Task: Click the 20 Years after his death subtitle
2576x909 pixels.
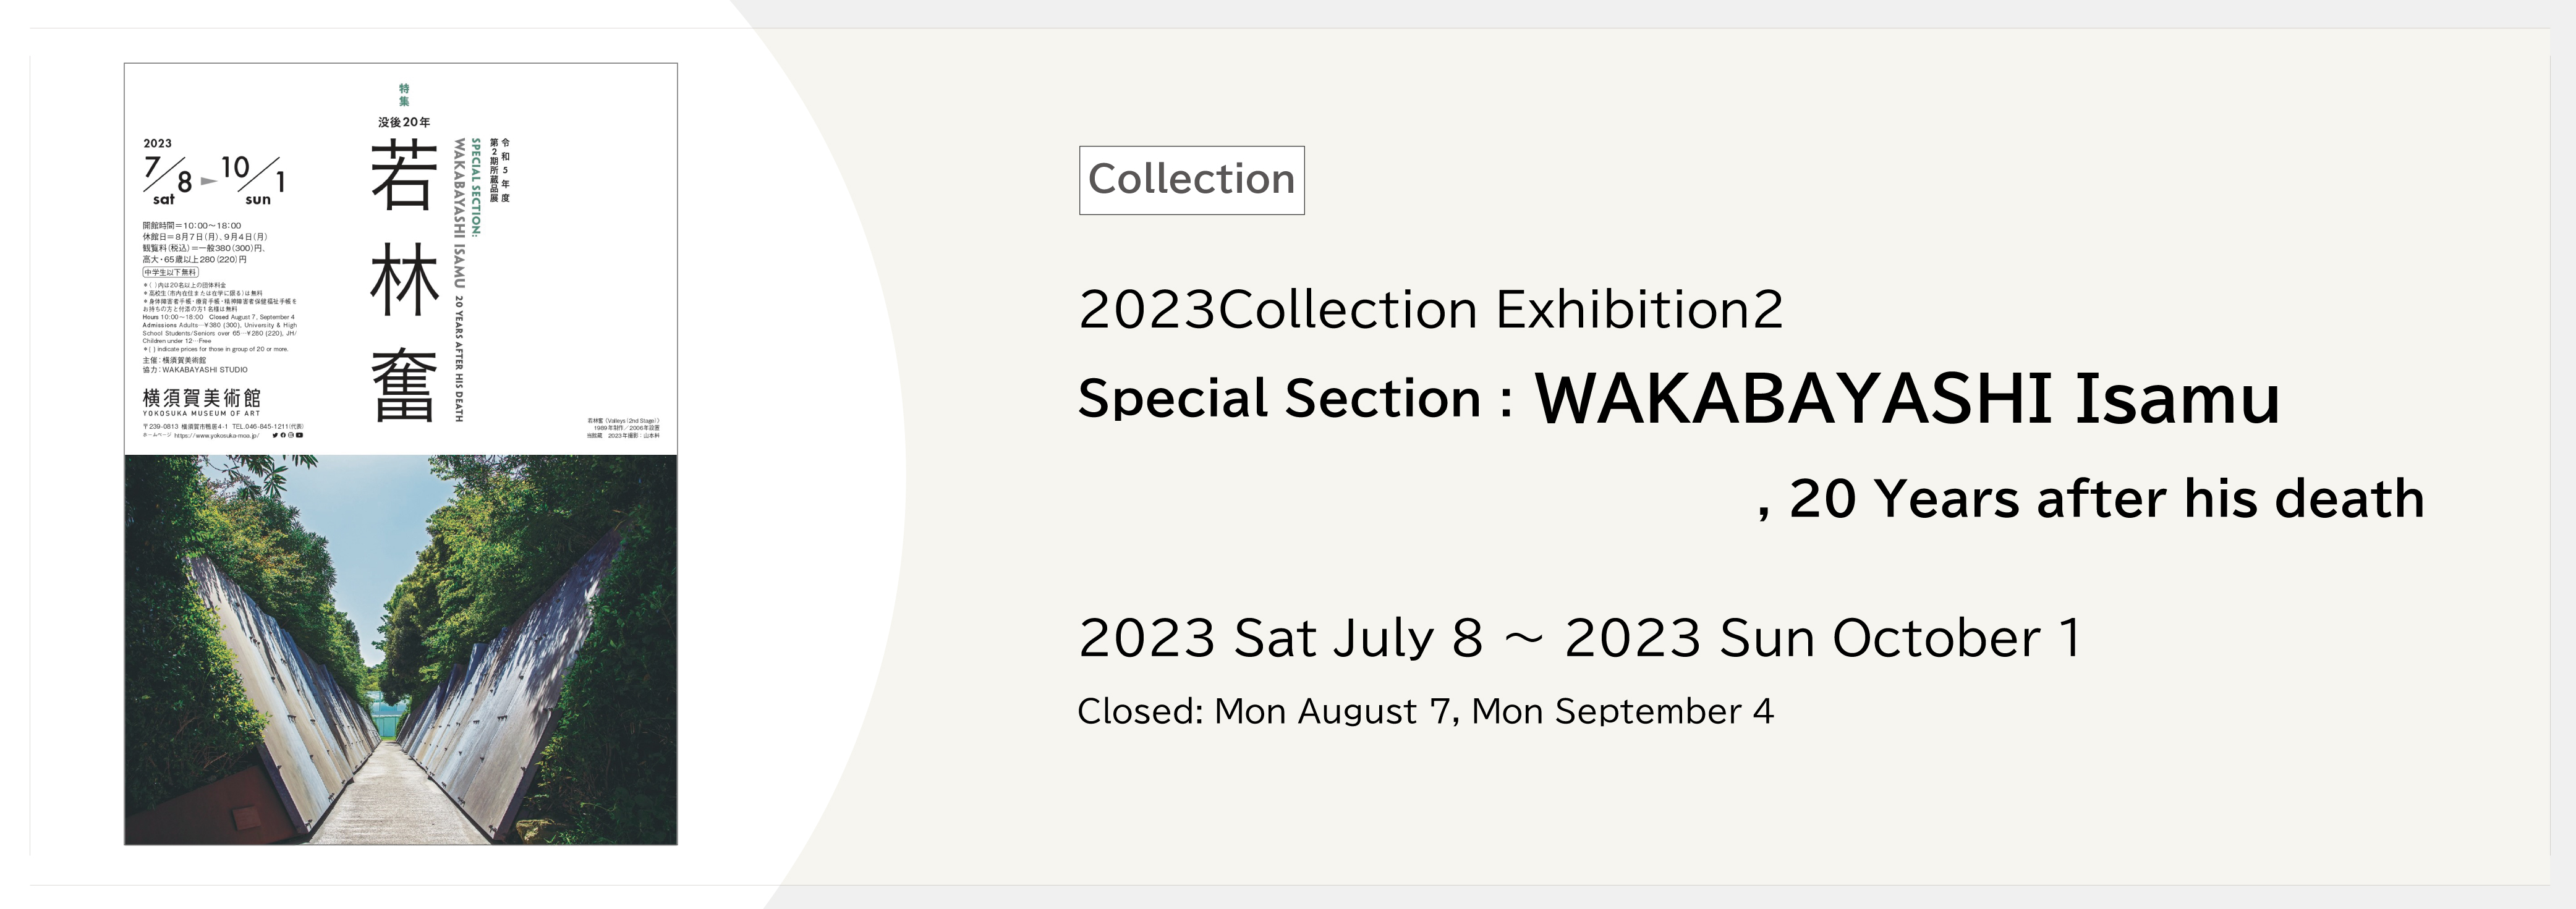Action: [2091, 499]
